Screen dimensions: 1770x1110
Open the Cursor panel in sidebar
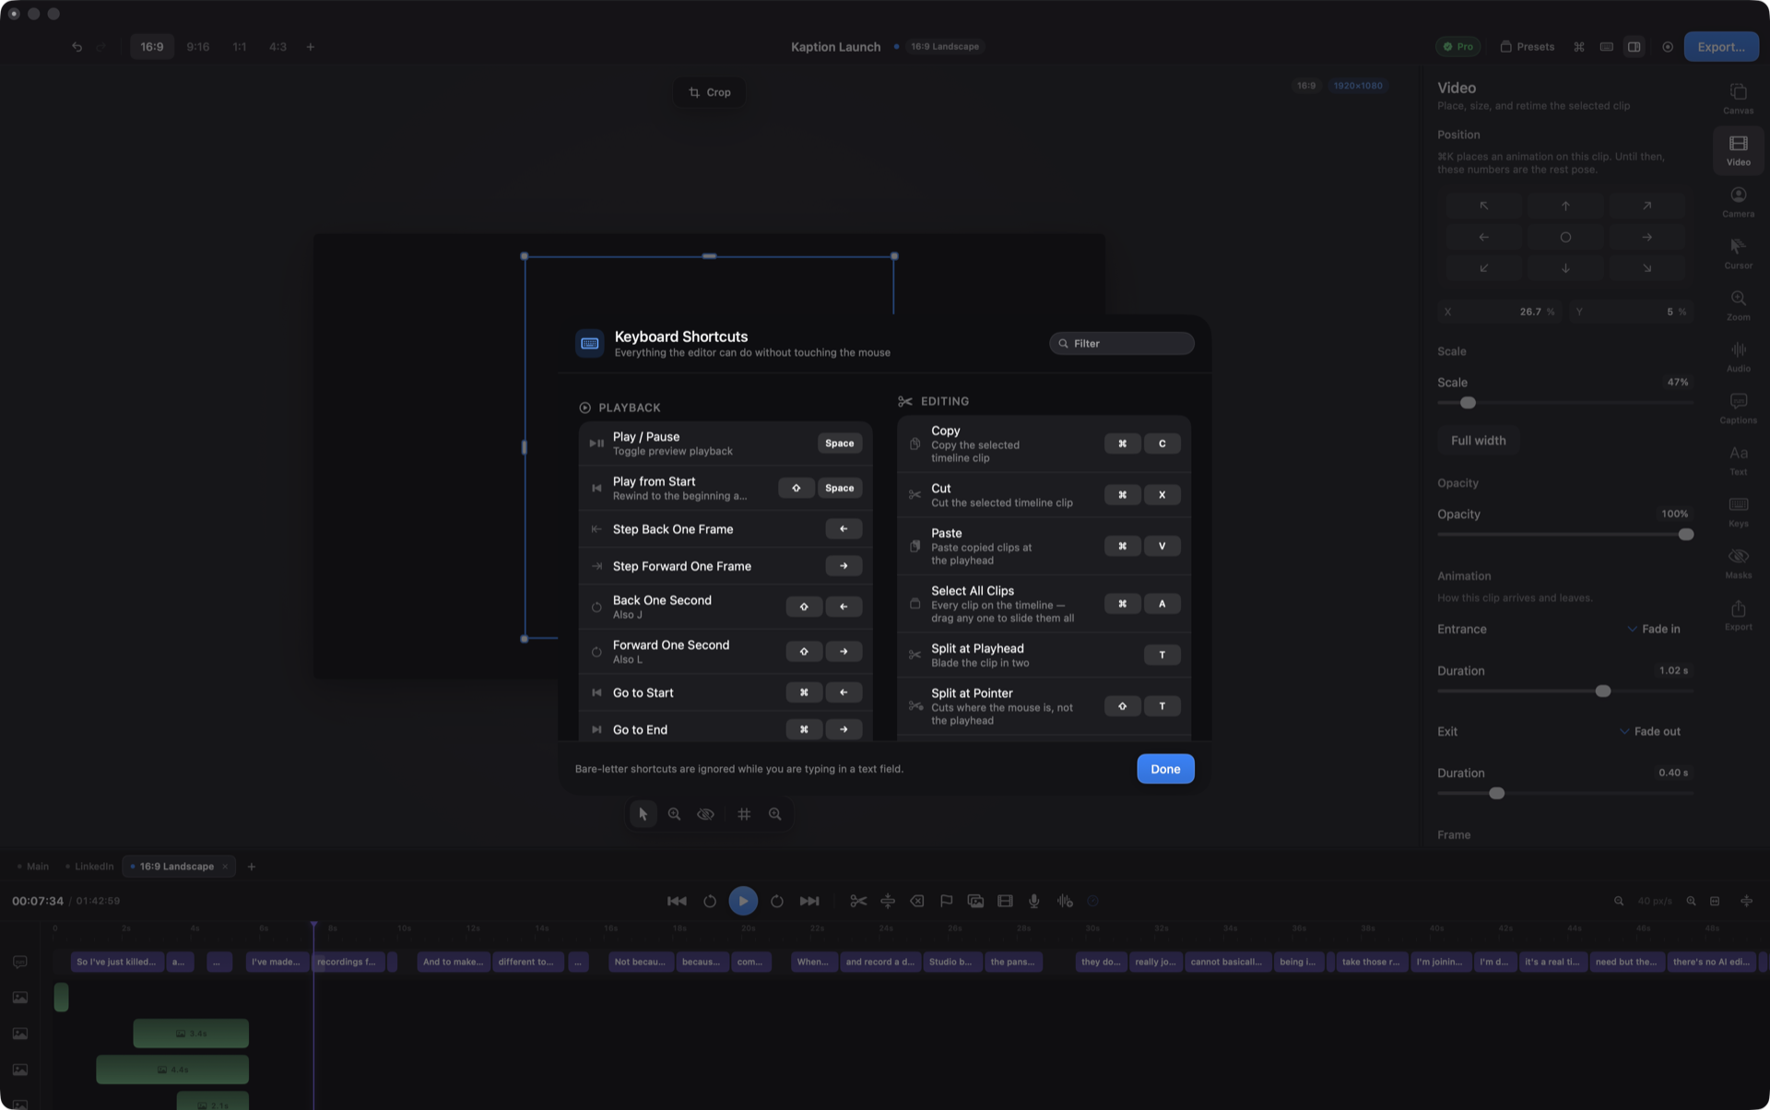pyautogui.click(x=1738, y=254)
